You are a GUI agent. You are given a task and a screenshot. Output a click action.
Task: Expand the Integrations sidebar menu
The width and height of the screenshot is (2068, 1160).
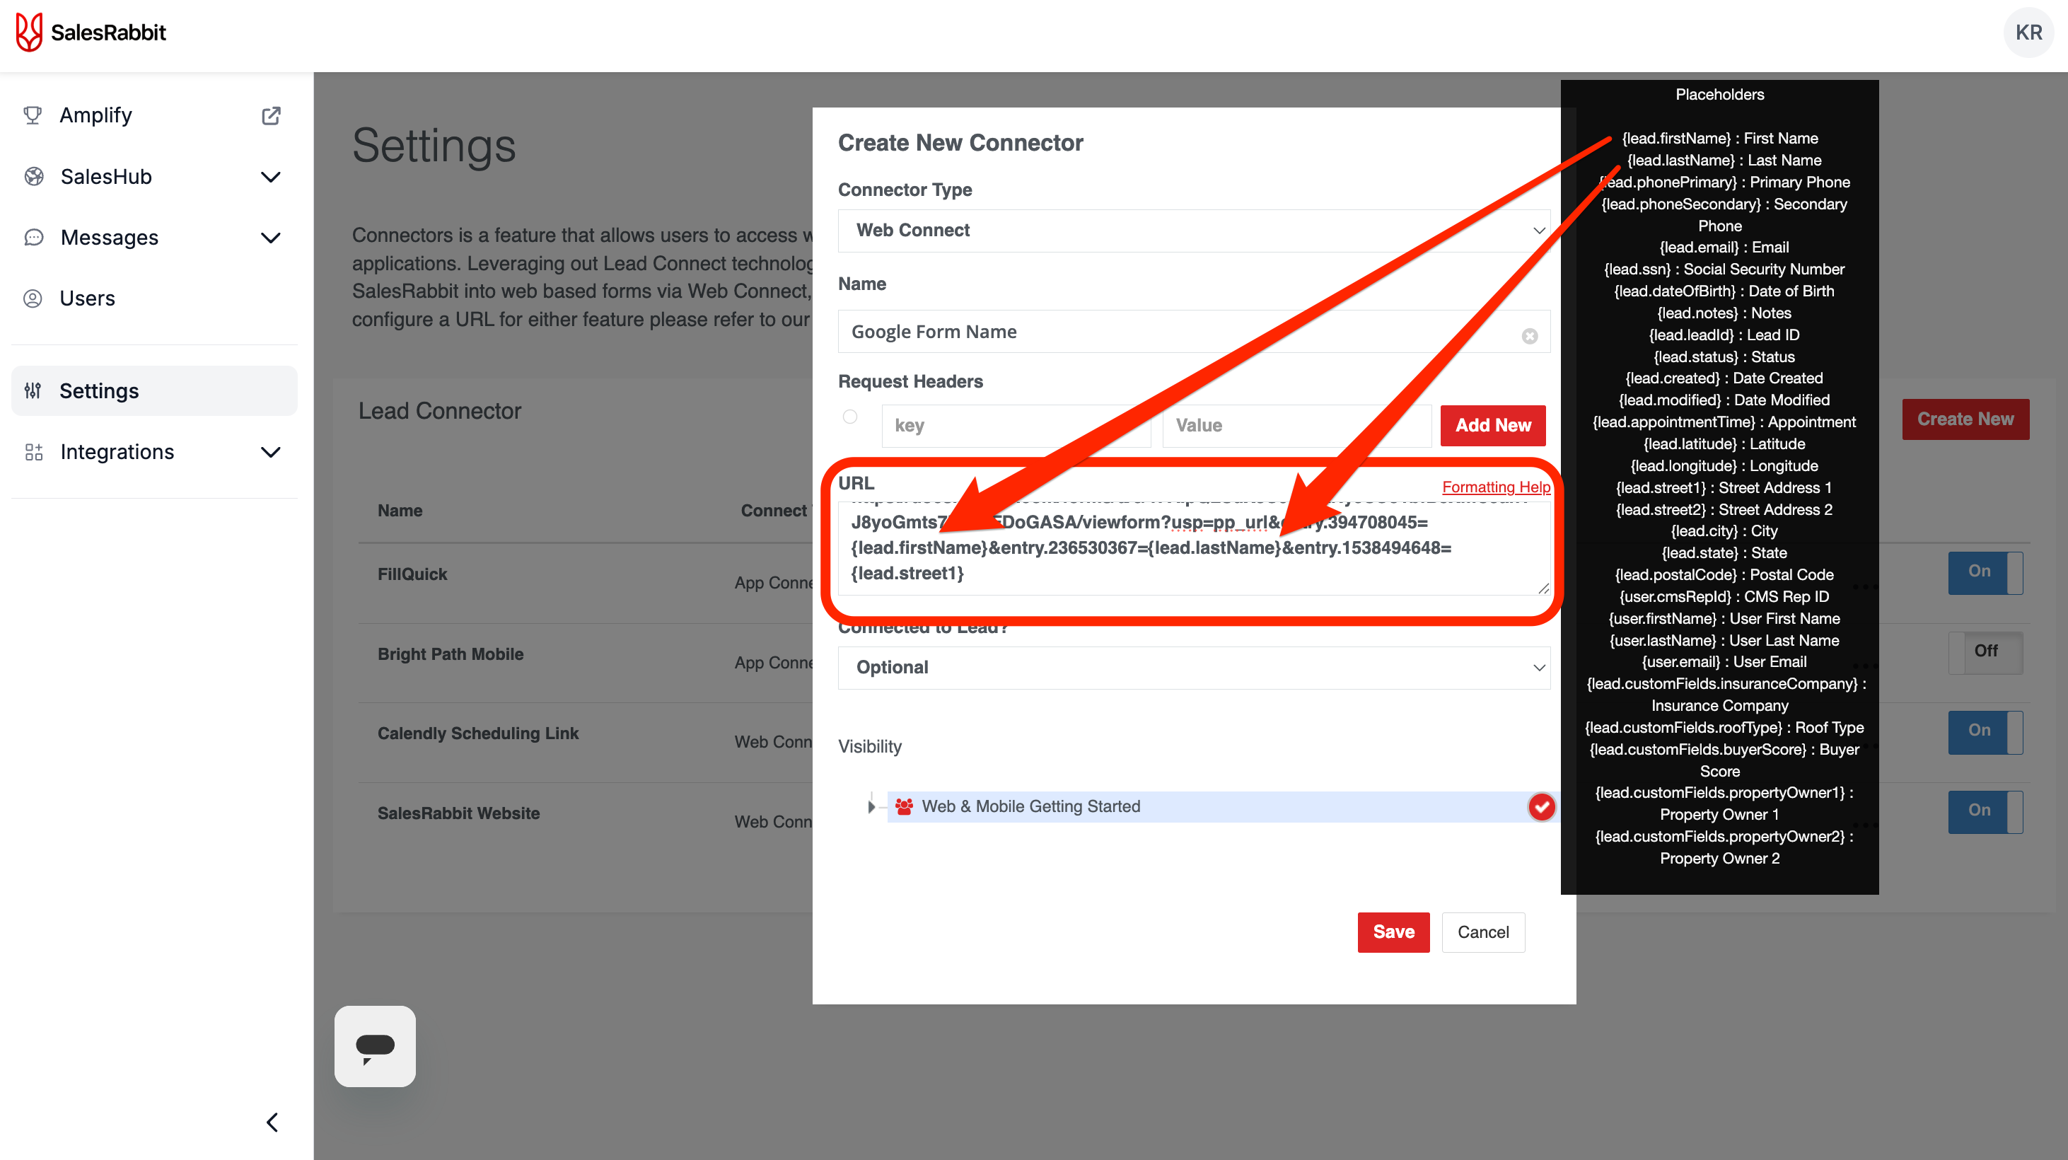tap(271, 453)
